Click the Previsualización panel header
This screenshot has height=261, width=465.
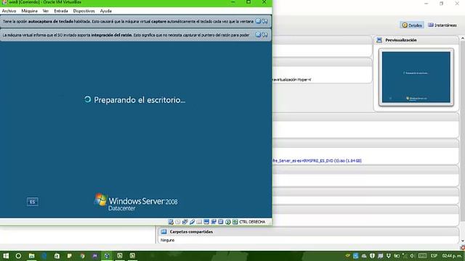point(417,40)
